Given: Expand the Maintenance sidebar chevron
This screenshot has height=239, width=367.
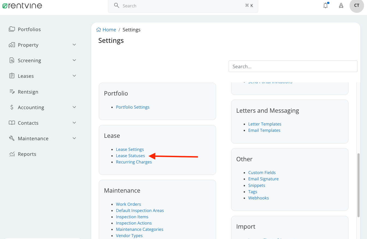Looking at the screenshot, I should [74, 138].
